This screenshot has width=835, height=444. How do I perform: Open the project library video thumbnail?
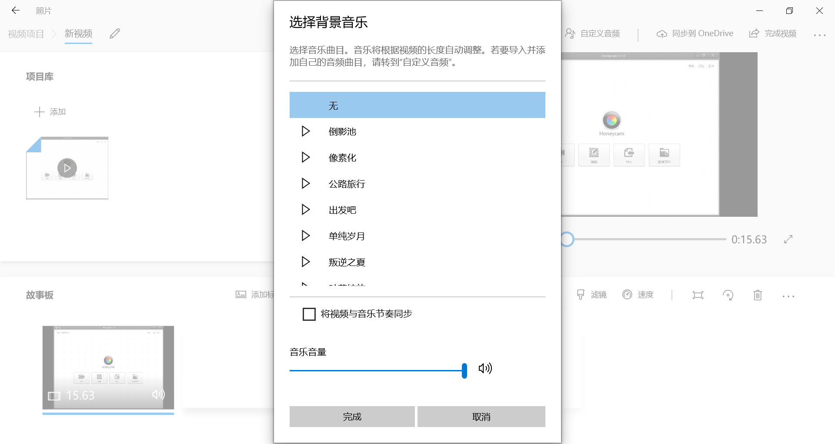tap(67, 168)
